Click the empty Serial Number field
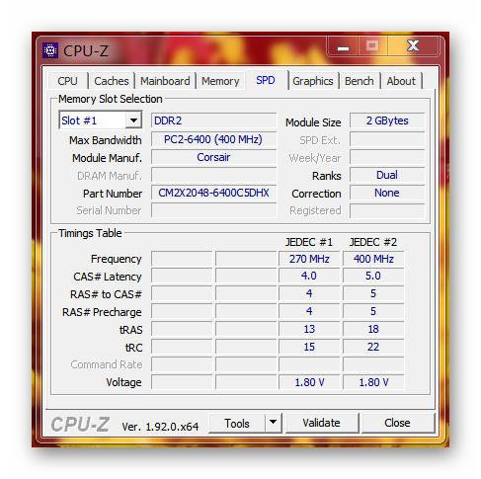The height and width of the screenshot is (479, 481). pos(214,210)
